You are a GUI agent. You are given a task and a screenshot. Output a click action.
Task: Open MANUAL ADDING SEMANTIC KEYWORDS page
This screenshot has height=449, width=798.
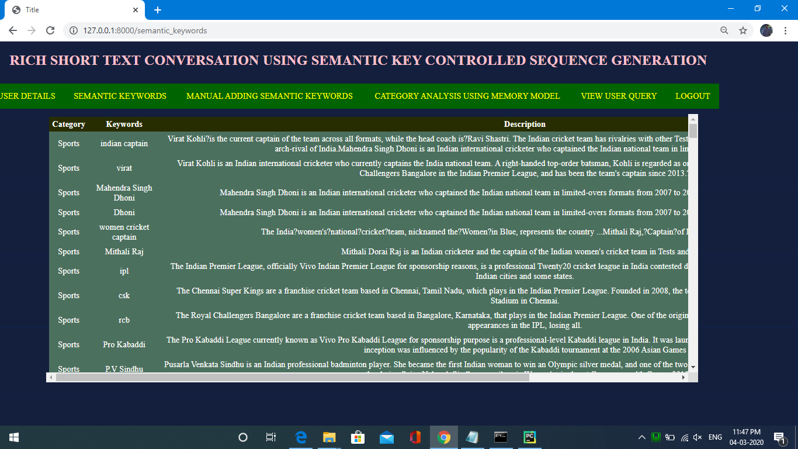pyautogui.click(x=269, y=96)
